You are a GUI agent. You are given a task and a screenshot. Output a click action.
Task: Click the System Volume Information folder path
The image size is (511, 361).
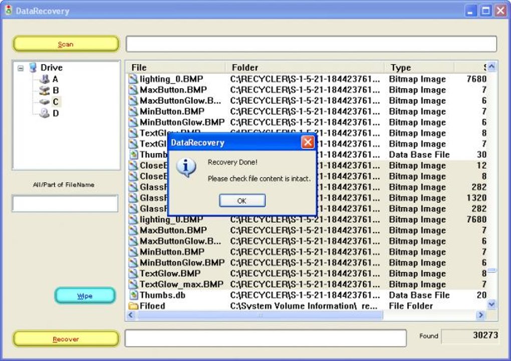[x=304, y=306]
